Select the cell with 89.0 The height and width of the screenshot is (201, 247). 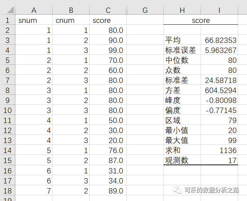108,191
